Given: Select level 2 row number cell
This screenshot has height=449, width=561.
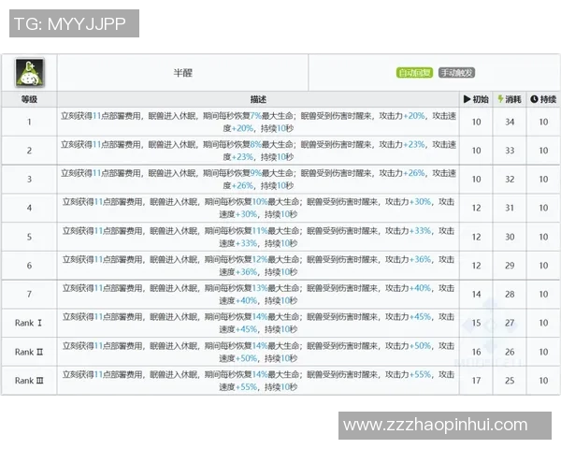Looking at the screenshot, I should [x=29, y=151].
